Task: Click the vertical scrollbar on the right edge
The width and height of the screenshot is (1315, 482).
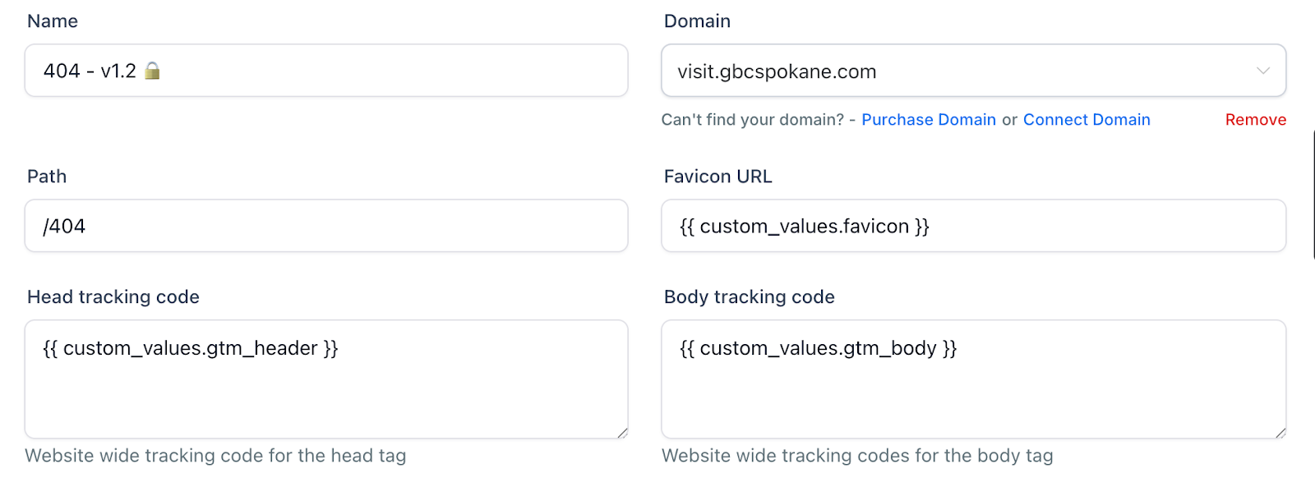Action: tap(1313, 194)
